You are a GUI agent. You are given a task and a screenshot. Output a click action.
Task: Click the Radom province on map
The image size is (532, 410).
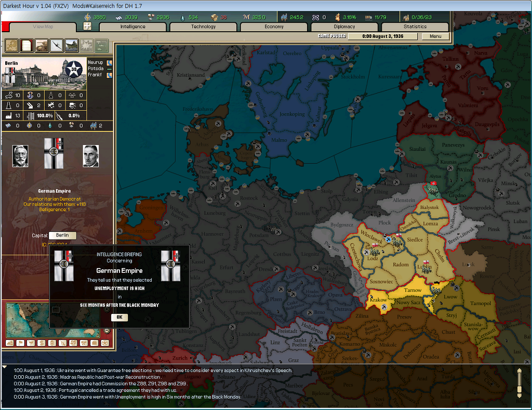point(401,264)
